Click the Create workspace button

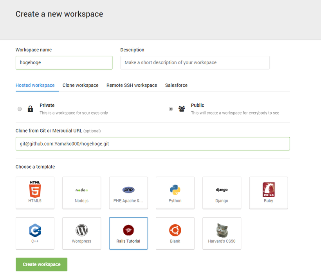pos(41,264)
